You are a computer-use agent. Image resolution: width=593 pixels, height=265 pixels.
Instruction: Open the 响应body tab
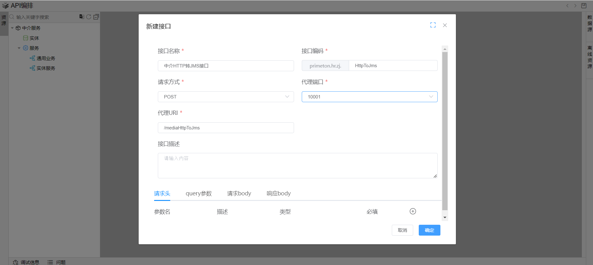pyautogui.click(x=279, y=193)
